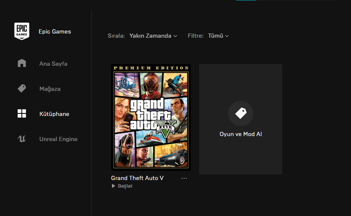This screenshot has width=351, height=216.
Task: Click the Unreal Engine logo icon
Action: (x=22, y=139)
